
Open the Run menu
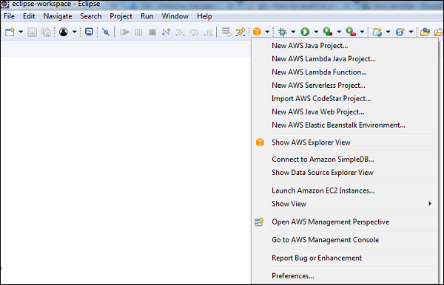point(147,16)
